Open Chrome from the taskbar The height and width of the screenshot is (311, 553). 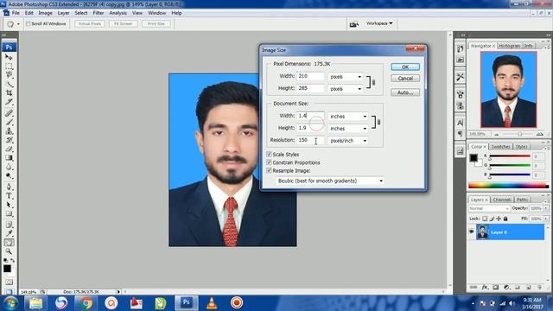86,303
